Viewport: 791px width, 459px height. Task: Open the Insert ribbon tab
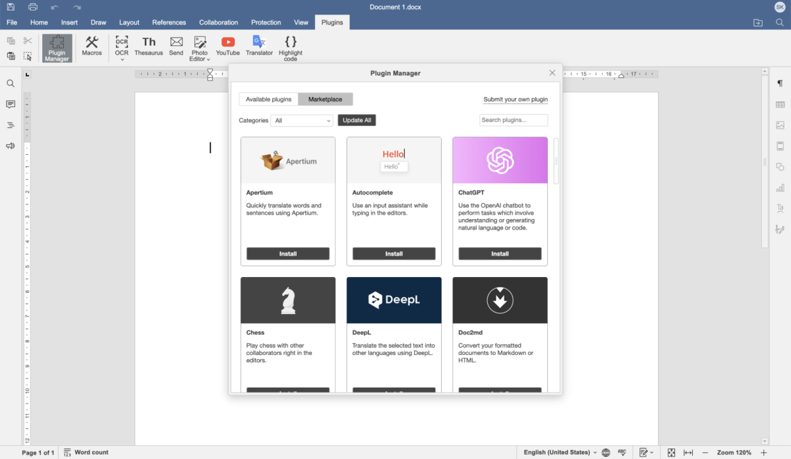pyautogui.click(x=69, y=22)
